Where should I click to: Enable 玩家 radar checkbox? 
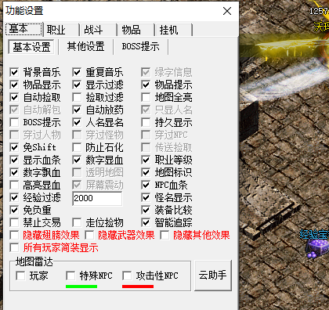click(x=20, y=276)
